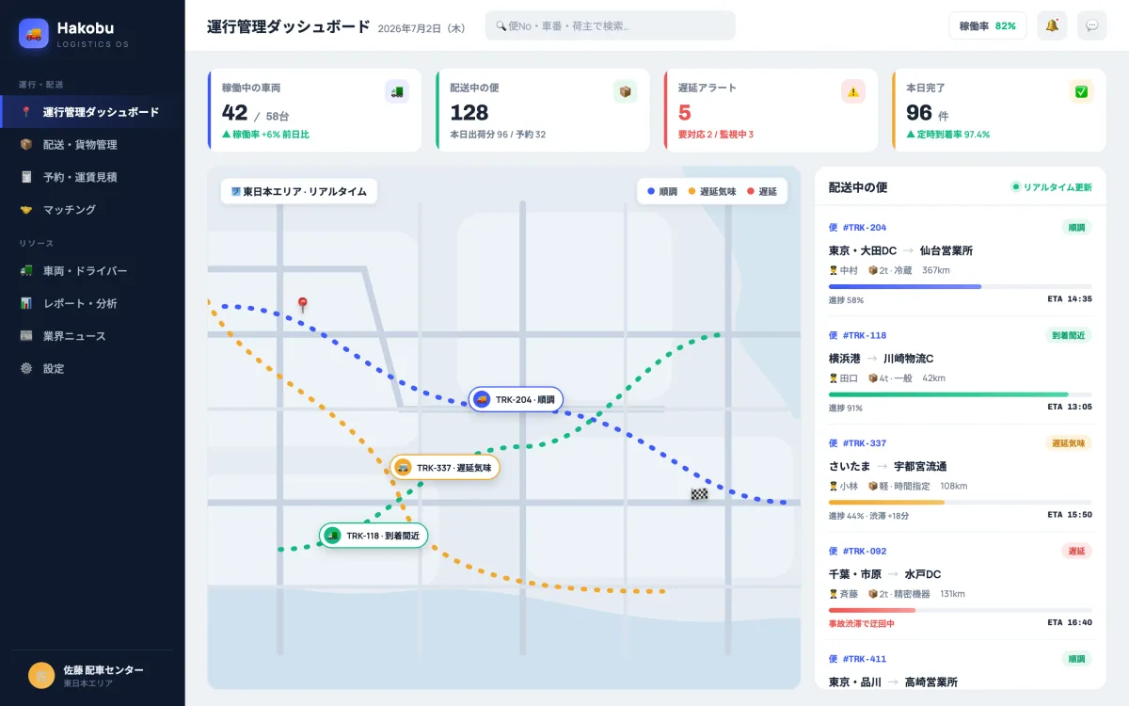Click the handshake icon beside マッチング
The image size is (1129, 706).
coord(26,209)
